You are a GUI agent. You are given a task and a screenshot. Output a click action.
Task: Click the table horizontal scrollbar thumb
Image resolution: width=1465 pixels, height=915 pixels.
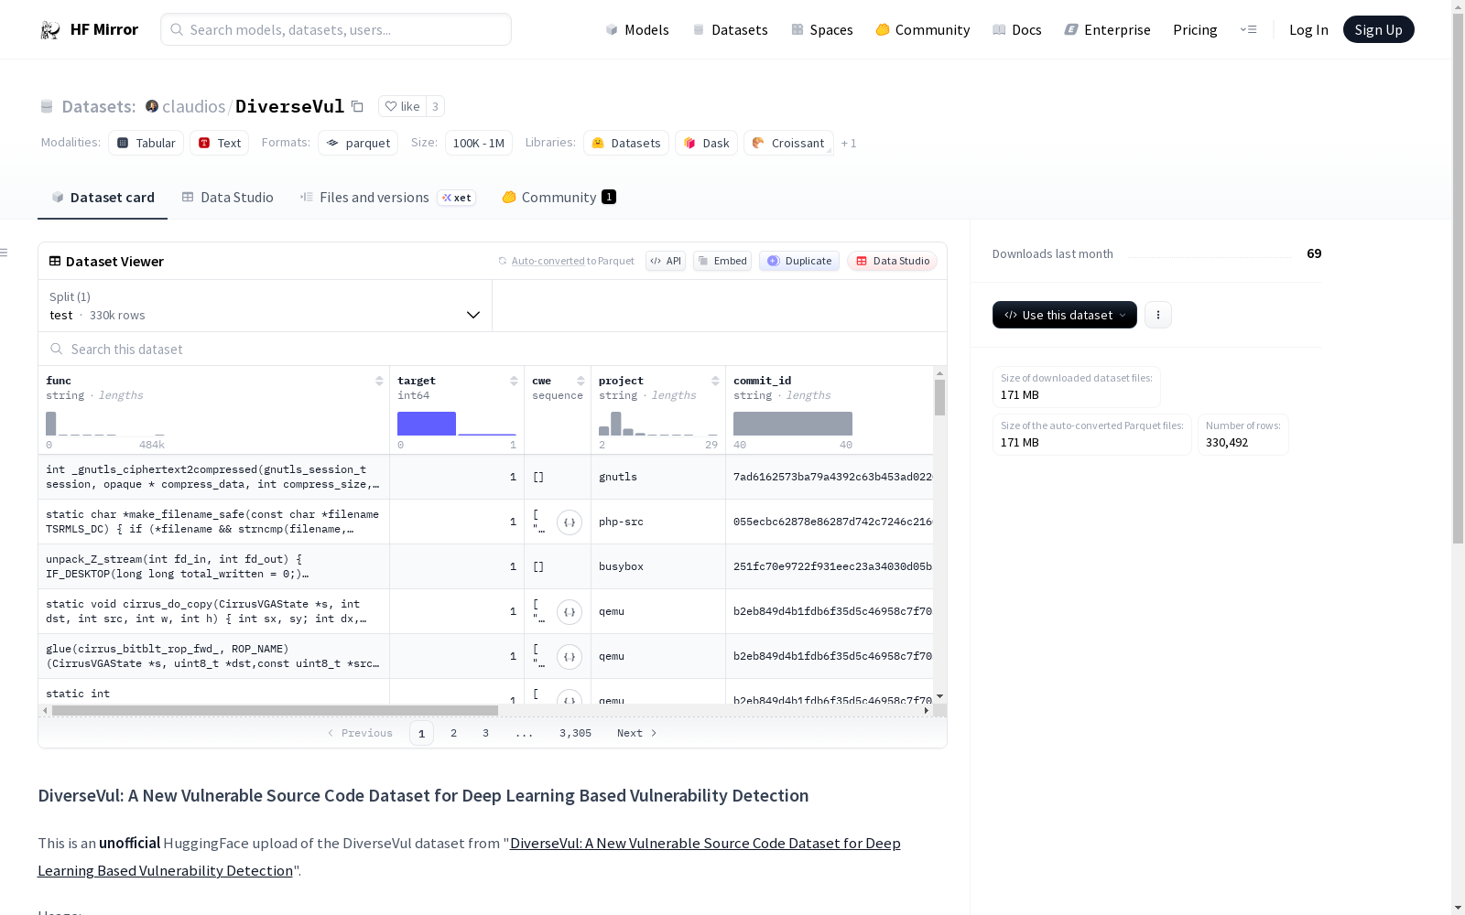tap(275, 711)
